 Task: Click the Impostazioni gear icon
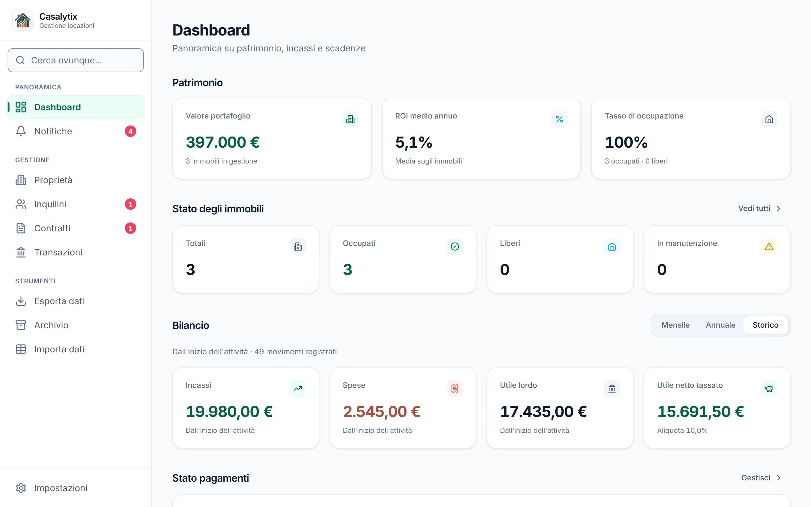(x=21, y=488)
